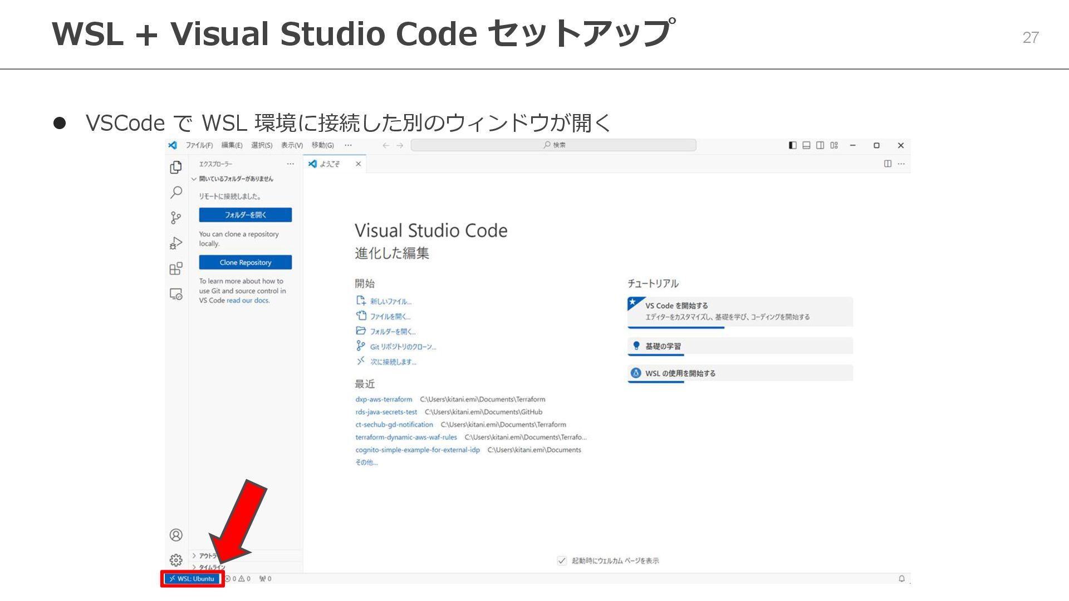Close the ようこそ tab
Viewport: 1069px width, 601px height.
pyautogui.click(x=358, y=164)
